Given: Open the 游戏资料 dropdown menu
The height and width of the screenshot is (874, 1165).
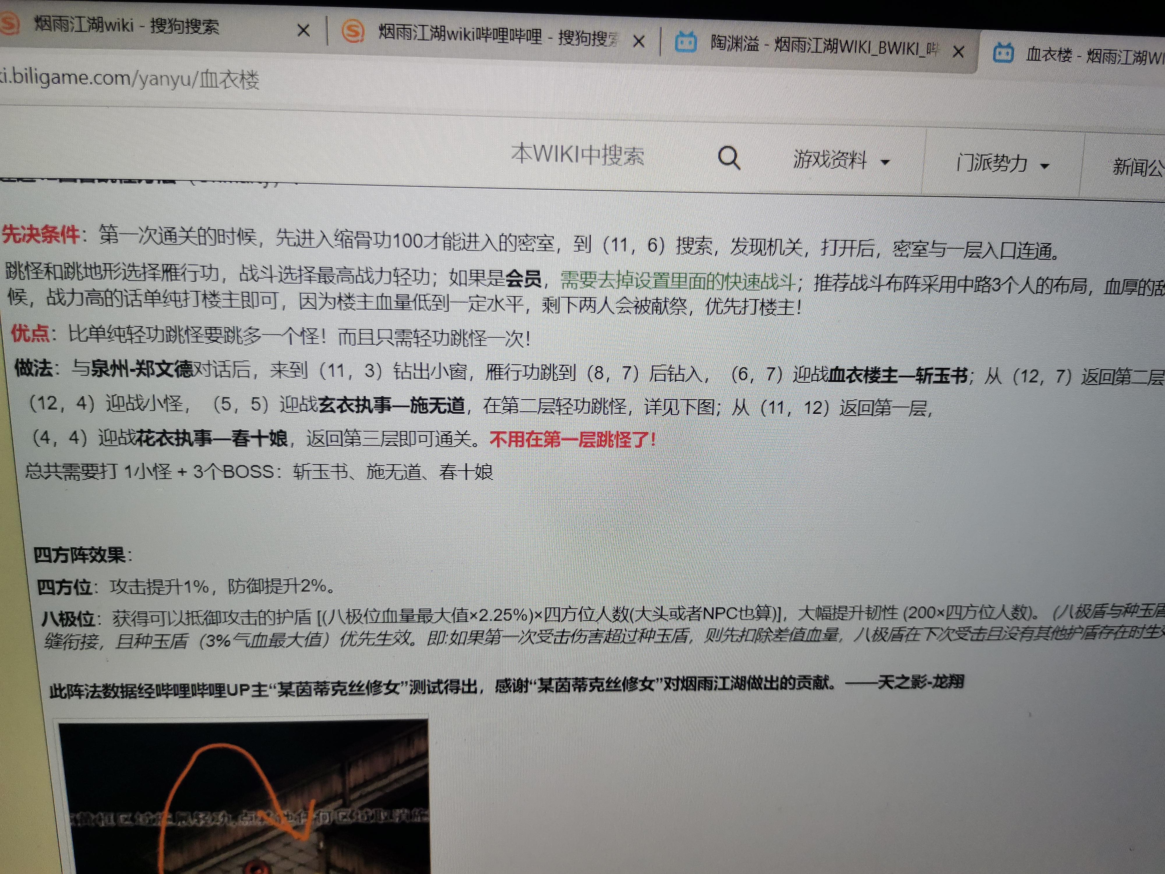Looking at the screenshot, I should click(x=842, y=160).
